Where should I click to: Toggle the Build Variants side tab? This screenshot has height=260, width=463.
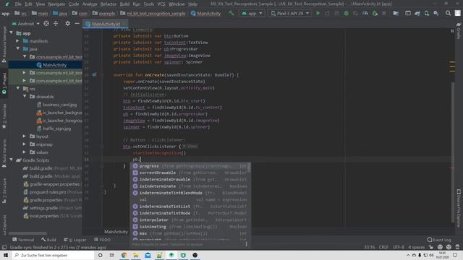coord(4,153)
